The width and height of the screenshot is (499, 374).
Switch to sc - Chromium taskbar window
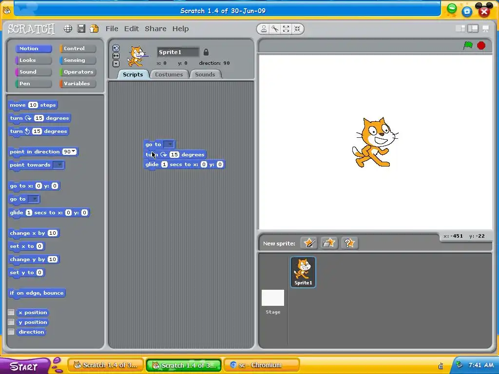click(x=262, y=365)
